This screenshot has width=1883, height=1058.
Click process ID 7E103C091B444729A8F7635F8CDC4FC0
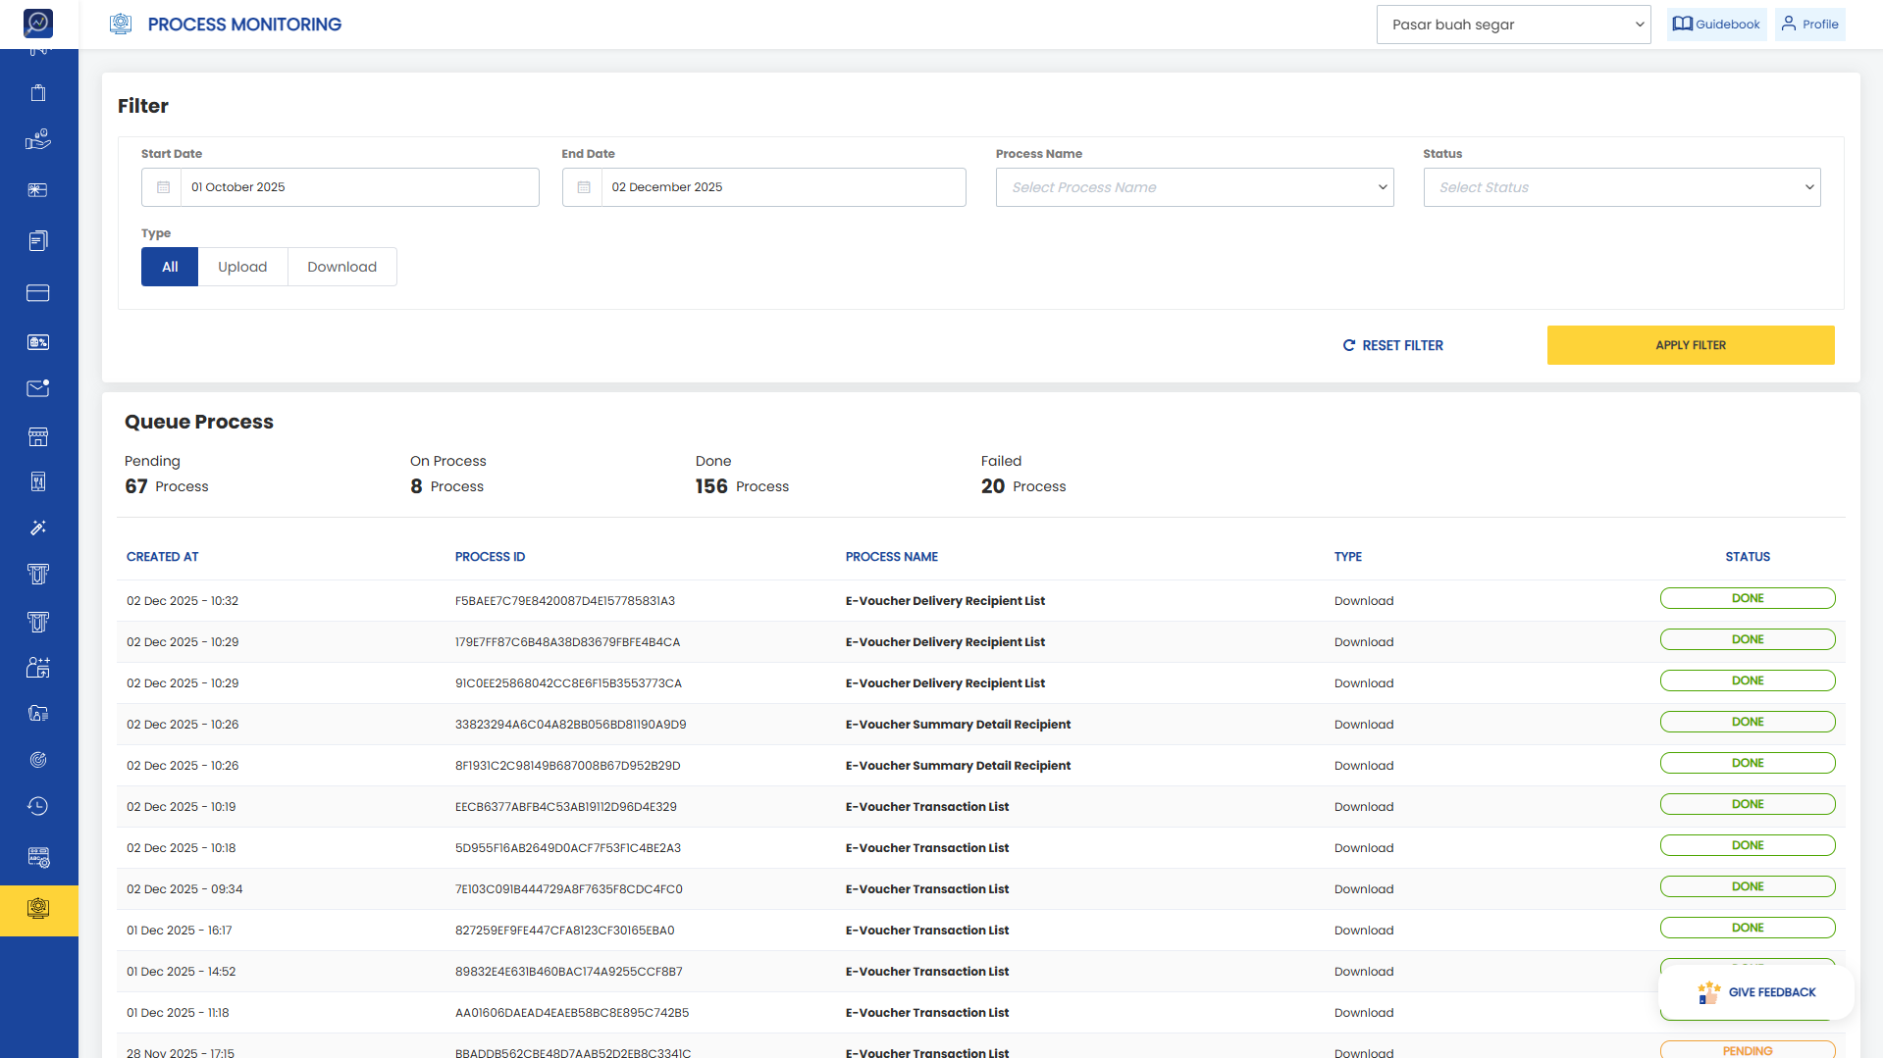(x=569, y=889)
